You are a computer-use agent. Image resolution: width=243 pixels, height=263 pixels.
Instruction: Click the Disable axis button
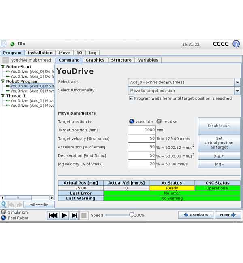219,126
